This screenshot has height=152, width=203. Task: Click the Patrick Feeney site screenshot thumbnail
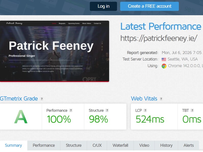[x=54, y=51]
